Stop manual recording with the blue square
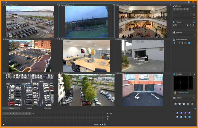 [x=189, y=43]
